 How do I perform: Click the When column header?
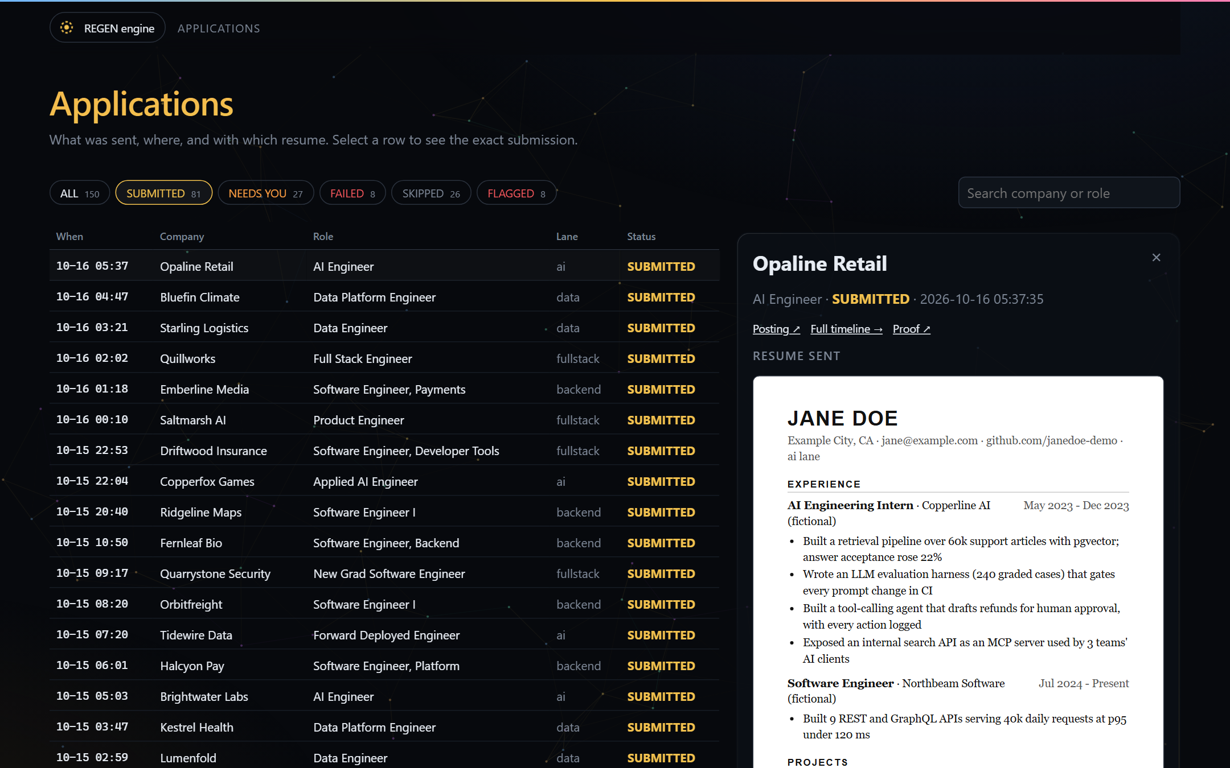[x=69, y=236]
